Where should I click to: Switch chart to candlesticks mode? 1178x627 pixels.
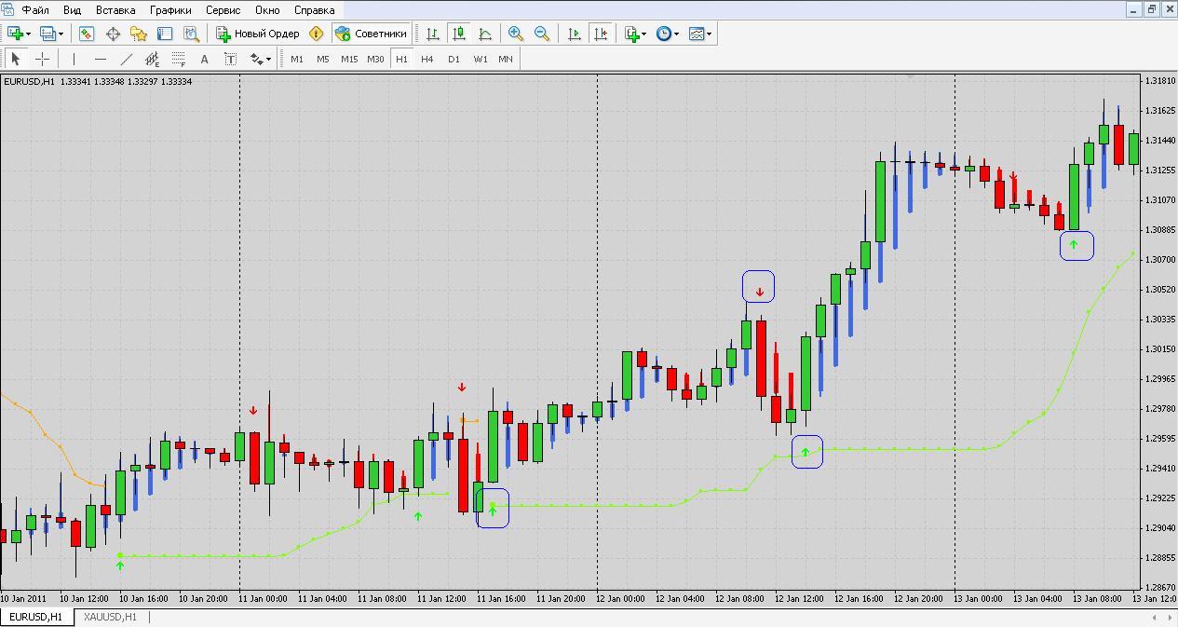tap(459, 34)
